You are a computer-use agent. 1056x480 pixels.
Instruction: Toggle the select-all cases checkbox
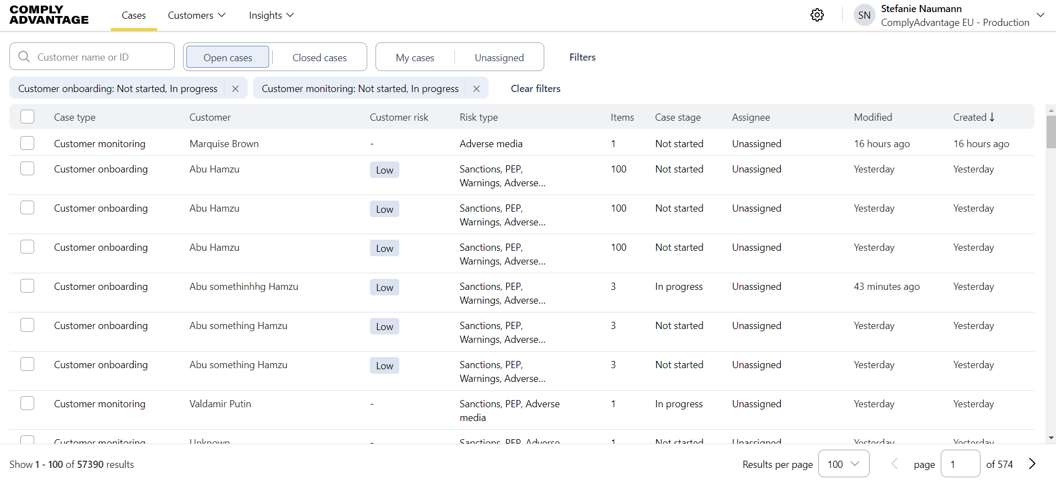(28, 117)
